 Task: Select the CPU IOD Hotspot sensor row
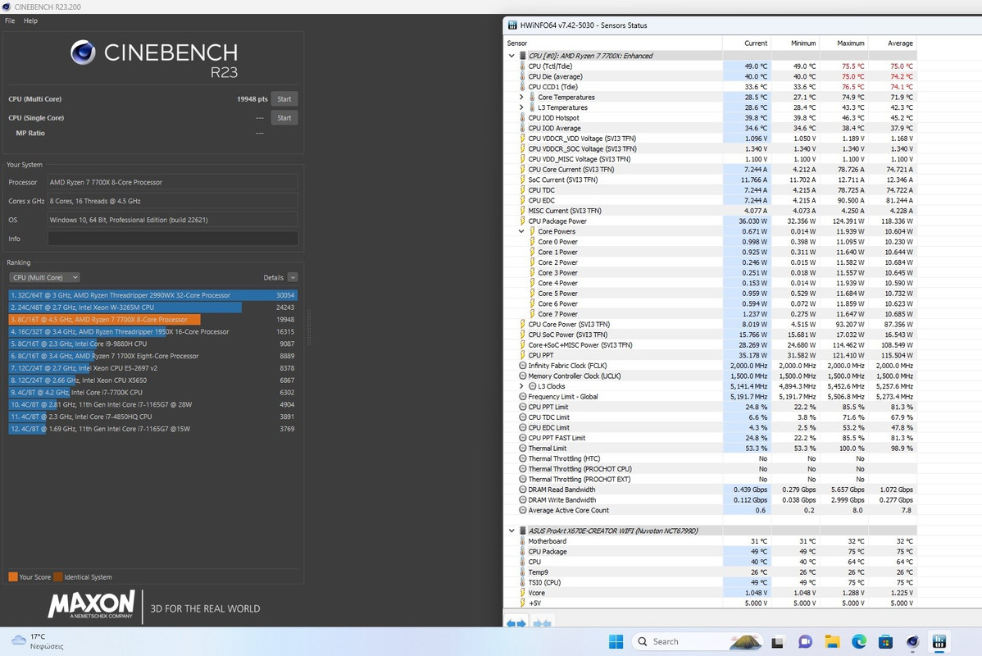(x=711, y=118)
